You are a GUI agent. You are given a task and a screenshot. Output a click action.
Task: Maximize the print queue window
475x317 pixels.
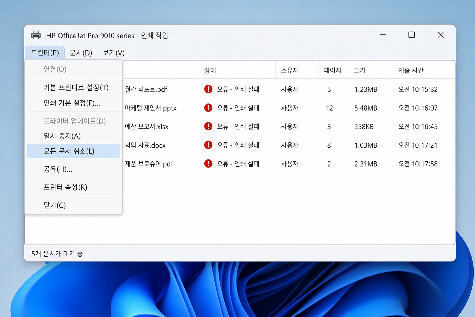pos(412,35)
